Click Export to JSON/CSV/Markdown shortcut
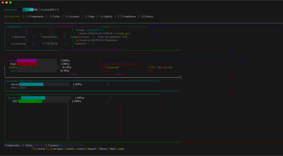The width and height of the screenshot is (283, 156). pyautogui.click(x=97, y=40)
